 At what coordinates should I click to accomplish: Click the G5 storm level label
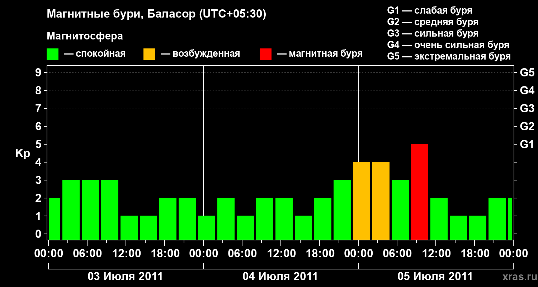tap(527, 72)
